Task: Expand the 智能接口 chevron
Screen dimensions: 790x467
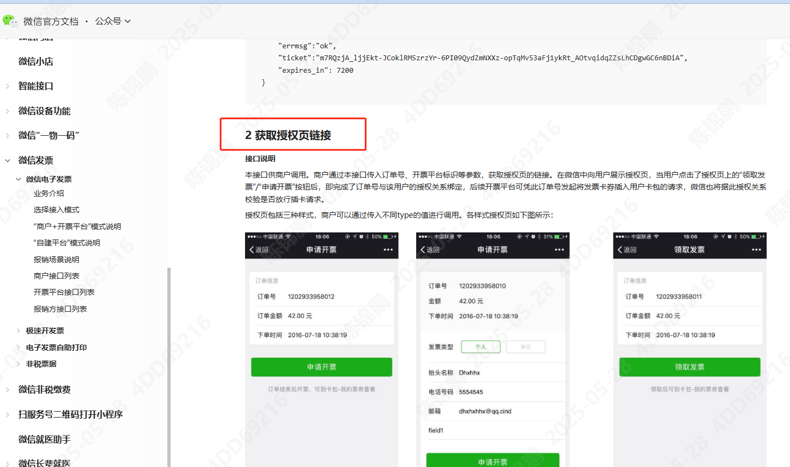Action: (8, 86)
